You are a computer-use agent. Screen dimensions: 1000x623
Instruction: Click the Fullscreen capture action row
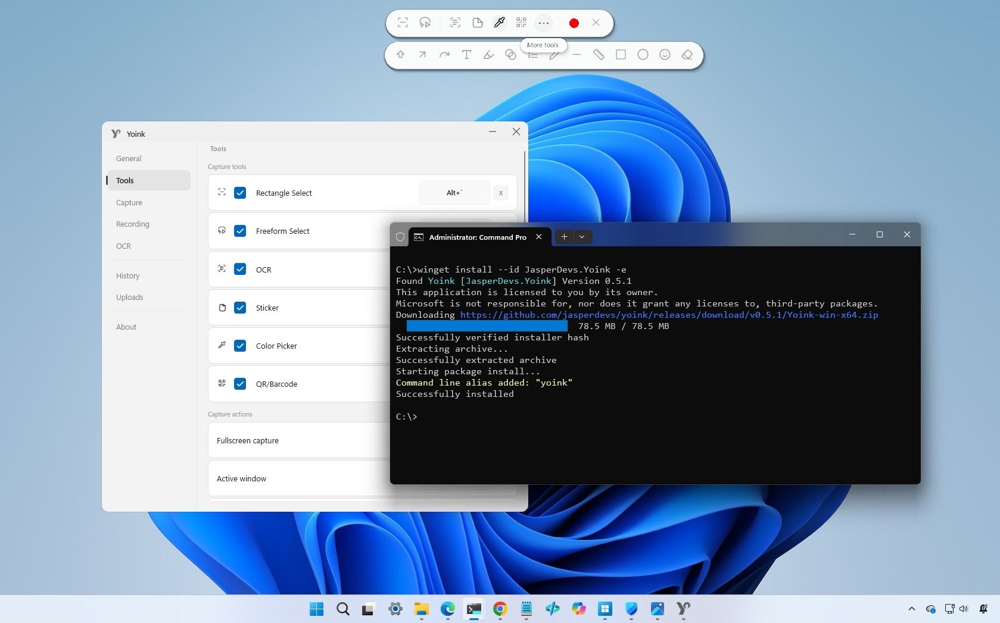[299, 440]
